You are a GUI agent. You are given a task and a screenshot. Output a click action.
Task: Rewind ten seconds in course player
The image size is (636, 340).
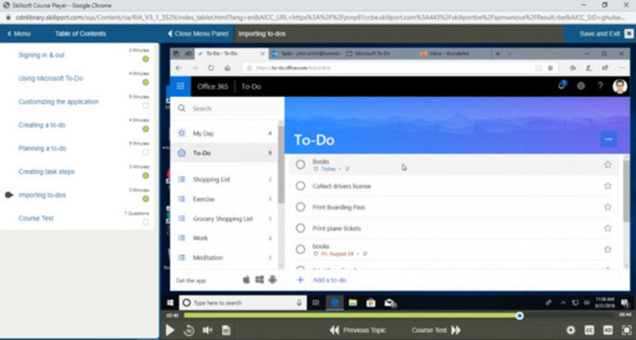point(189,330)
